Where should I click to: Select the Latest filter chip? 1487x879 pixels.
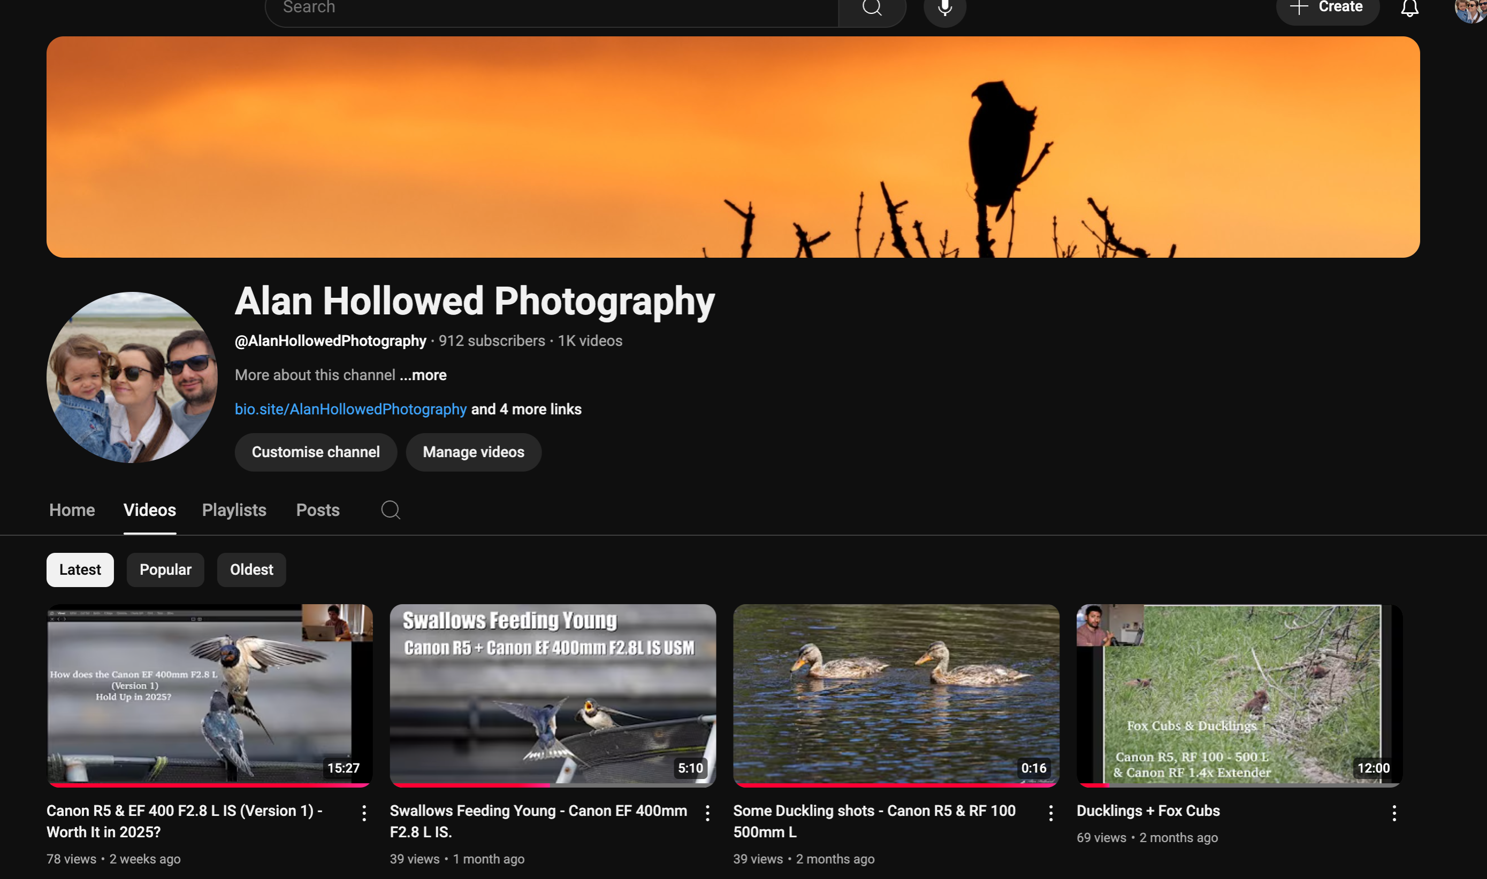pyautogui.click(x=79, y=569)
